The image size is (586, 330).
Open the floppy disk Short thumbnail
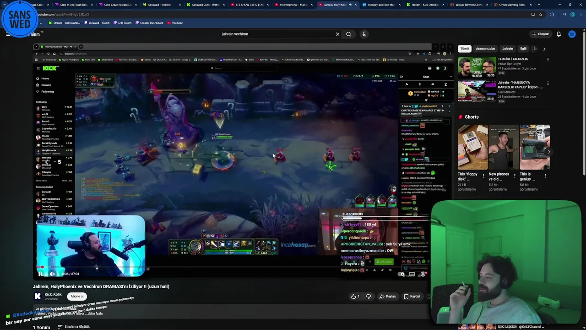[x=473, y=147]
